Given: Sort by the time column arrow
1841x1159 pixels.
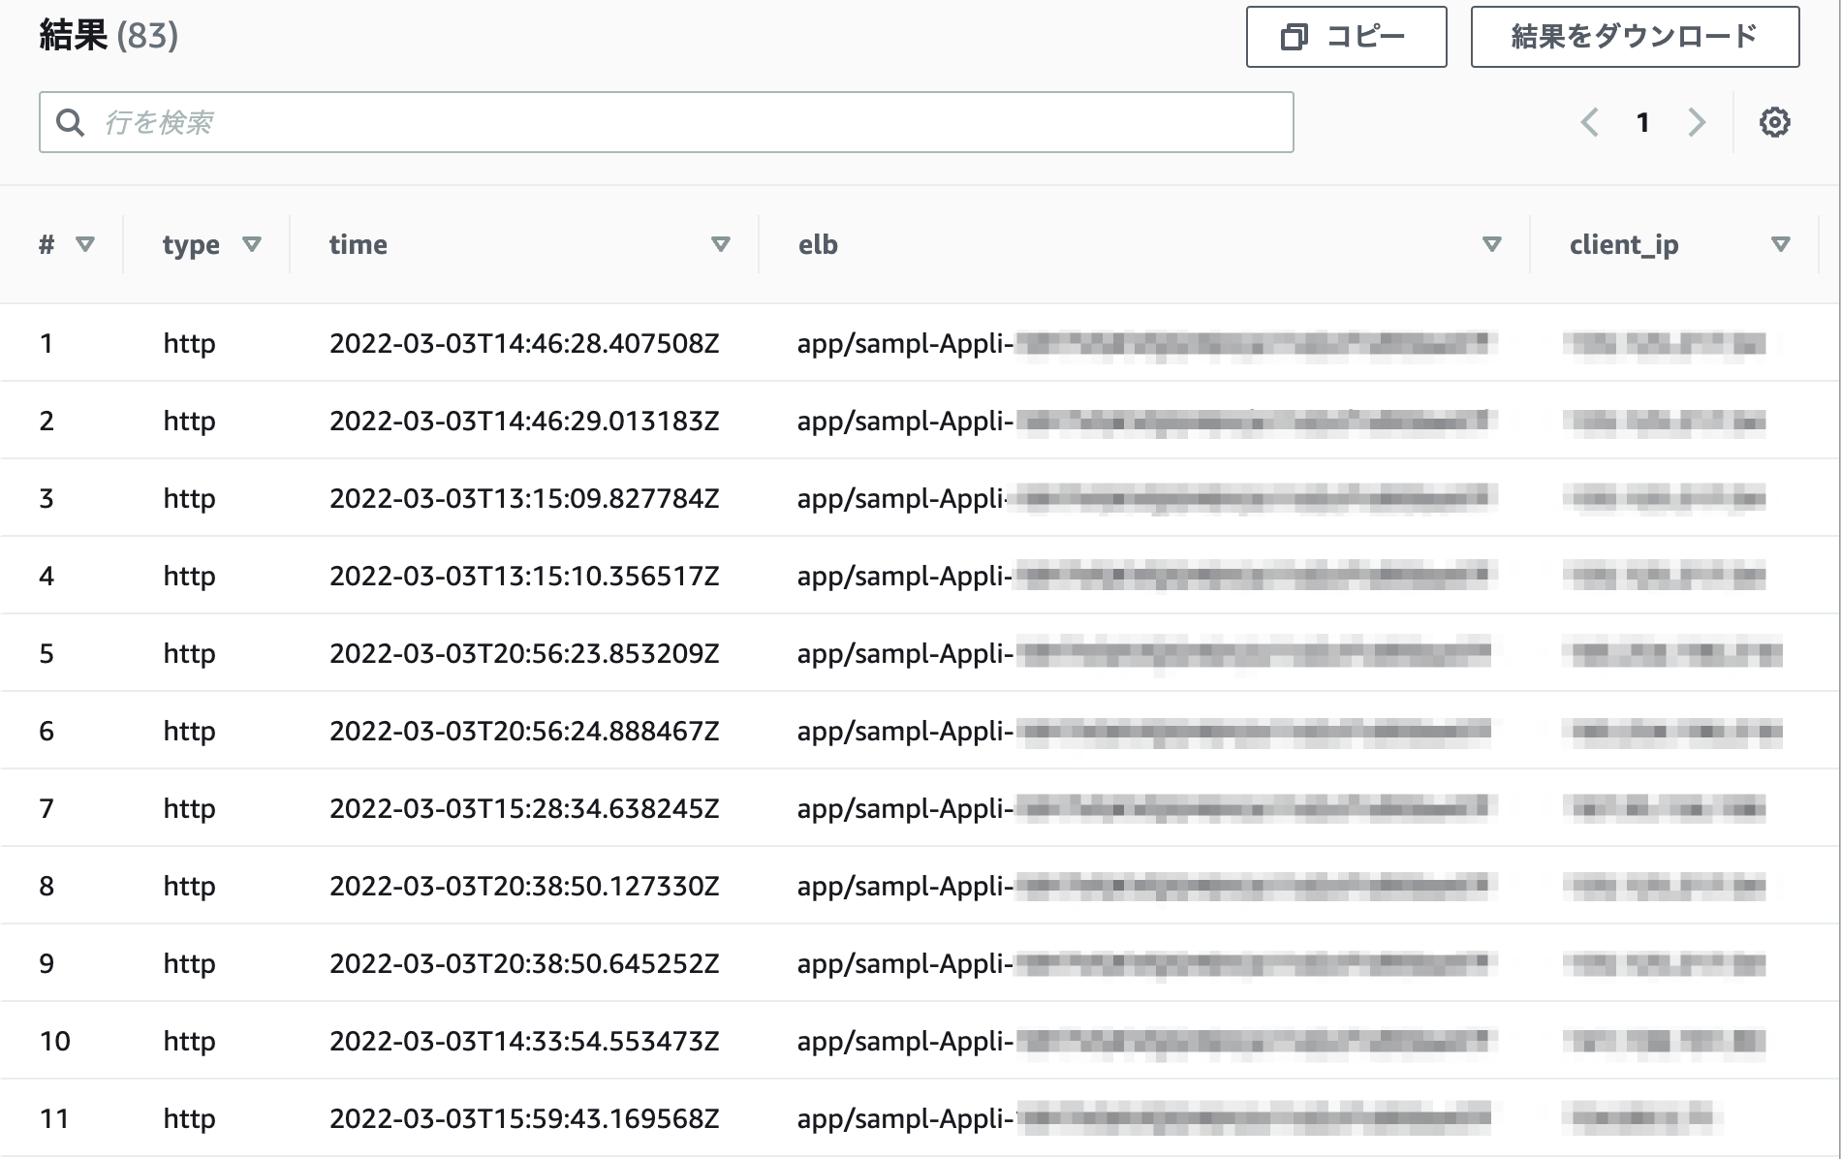Looking at the screenshot, I should [720, 244].
